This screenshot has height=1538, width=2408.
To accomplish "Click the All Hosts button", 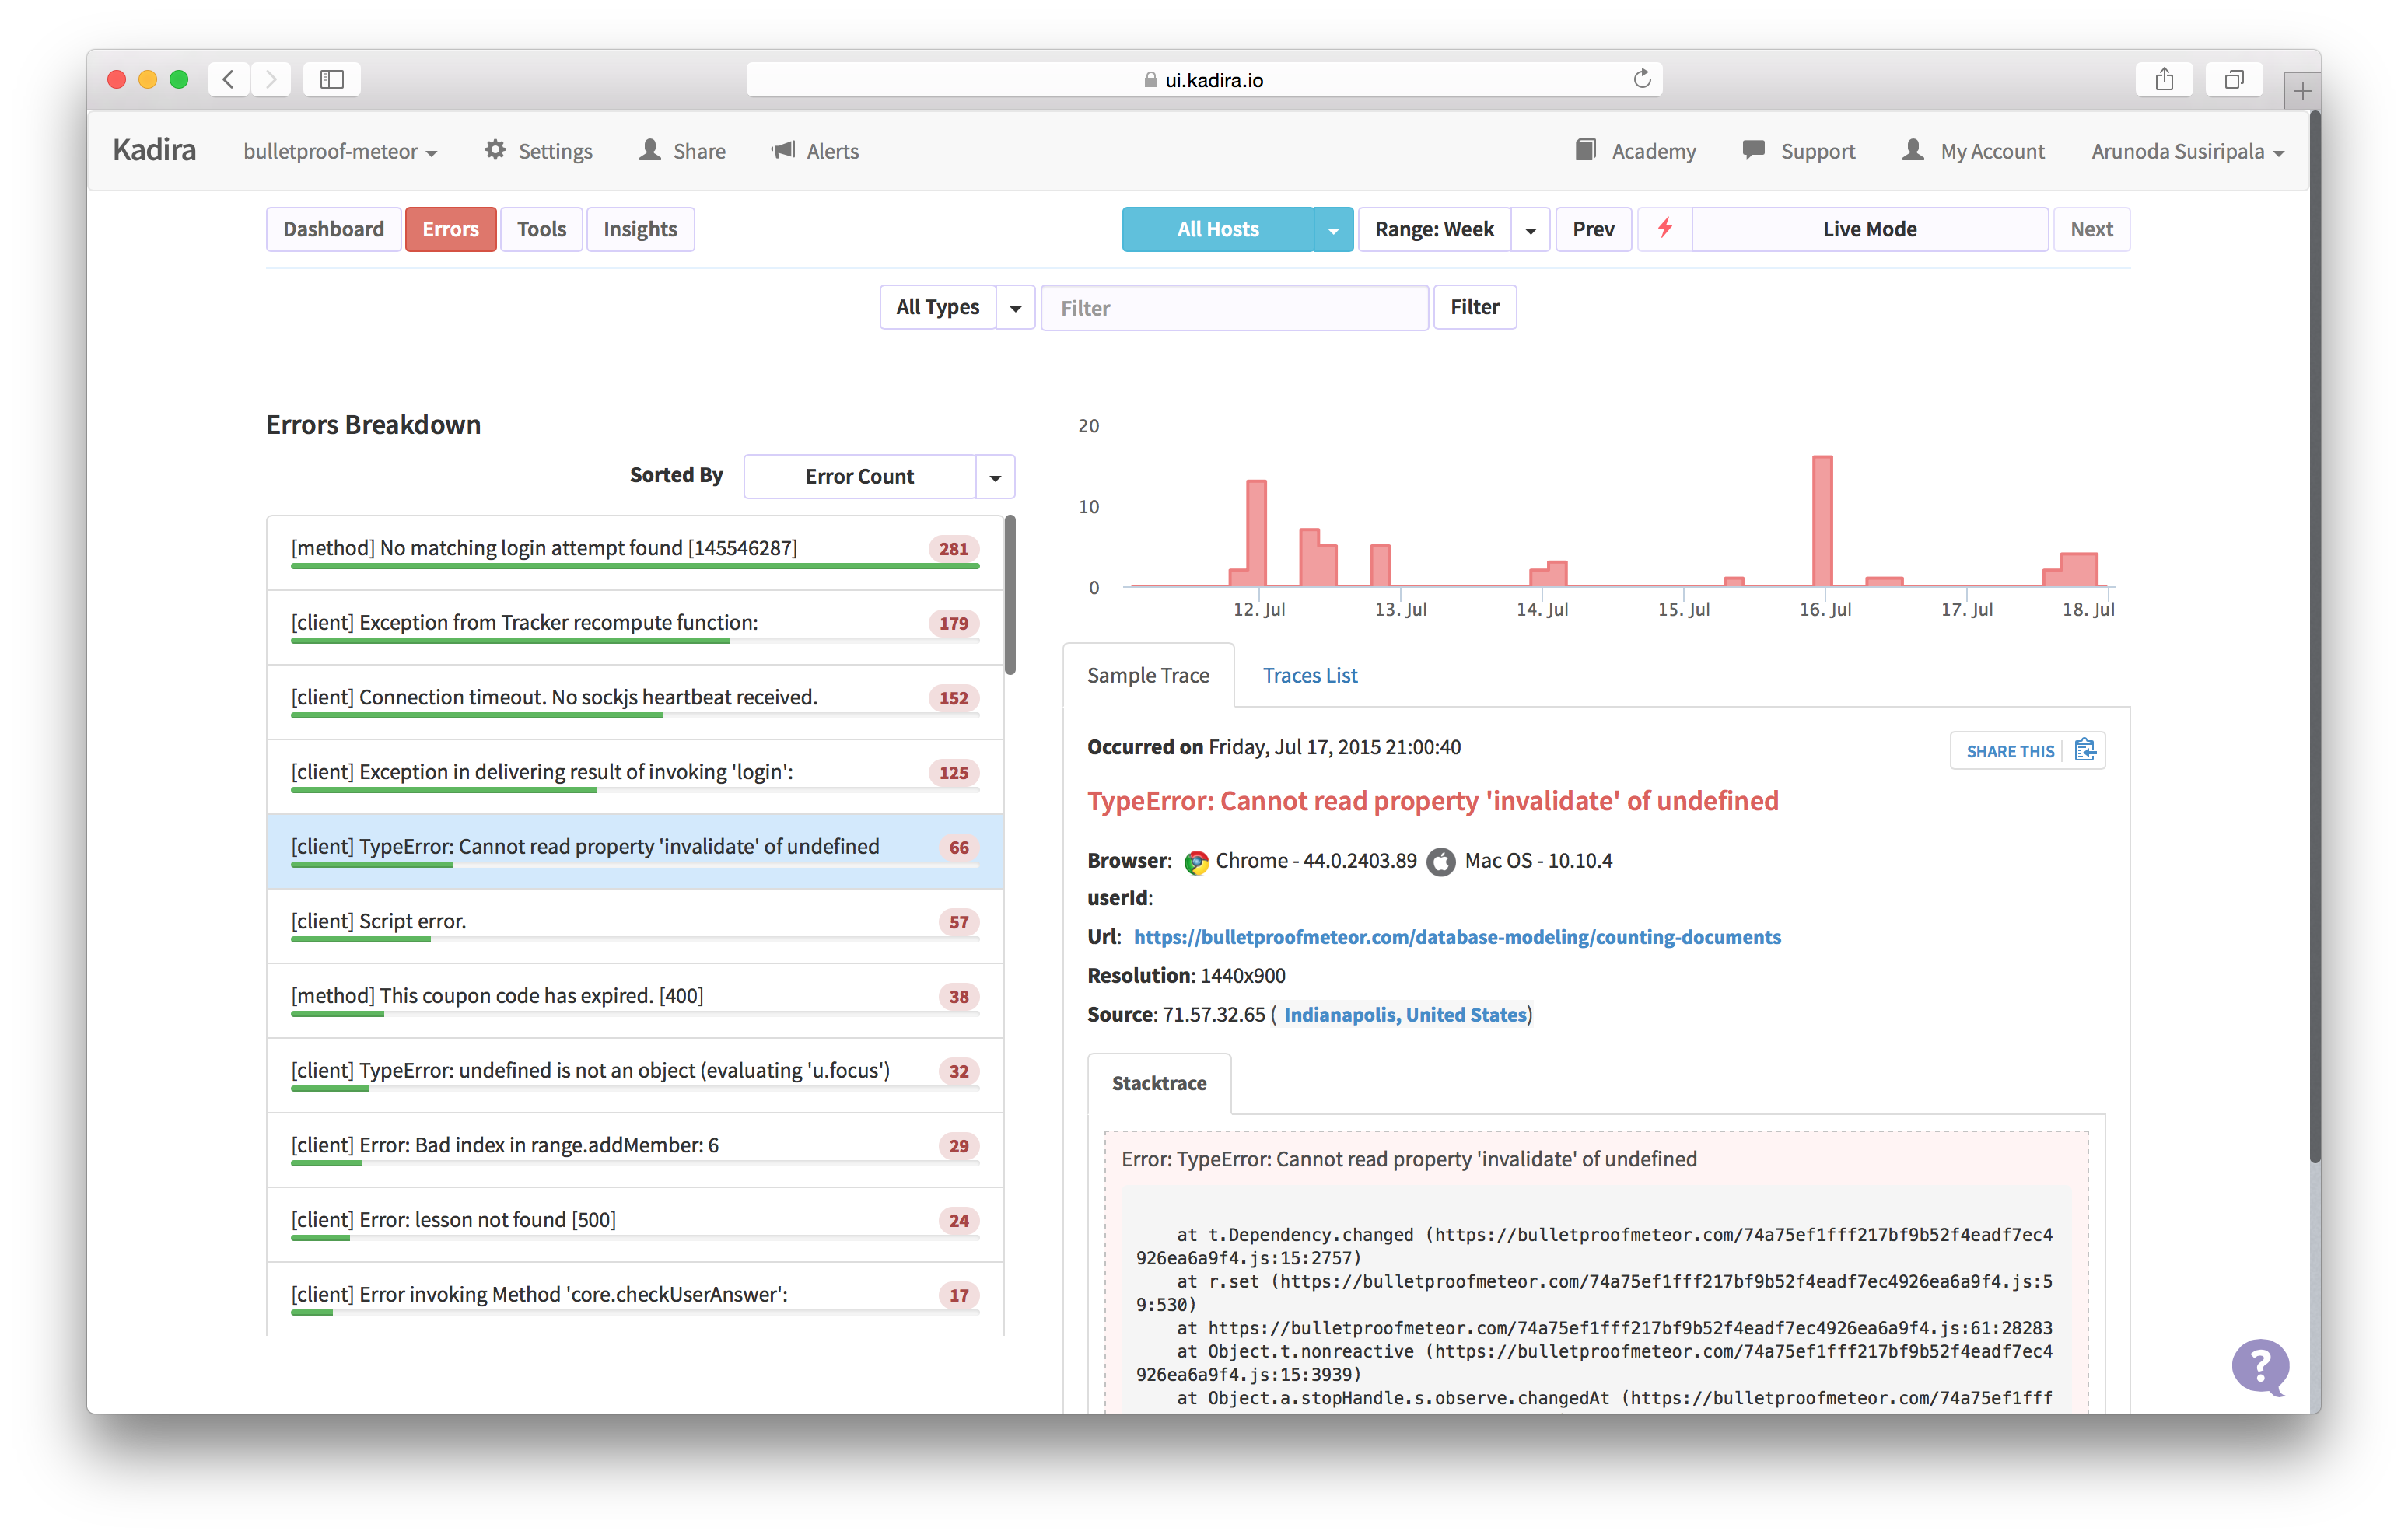I will [1217, 229].
